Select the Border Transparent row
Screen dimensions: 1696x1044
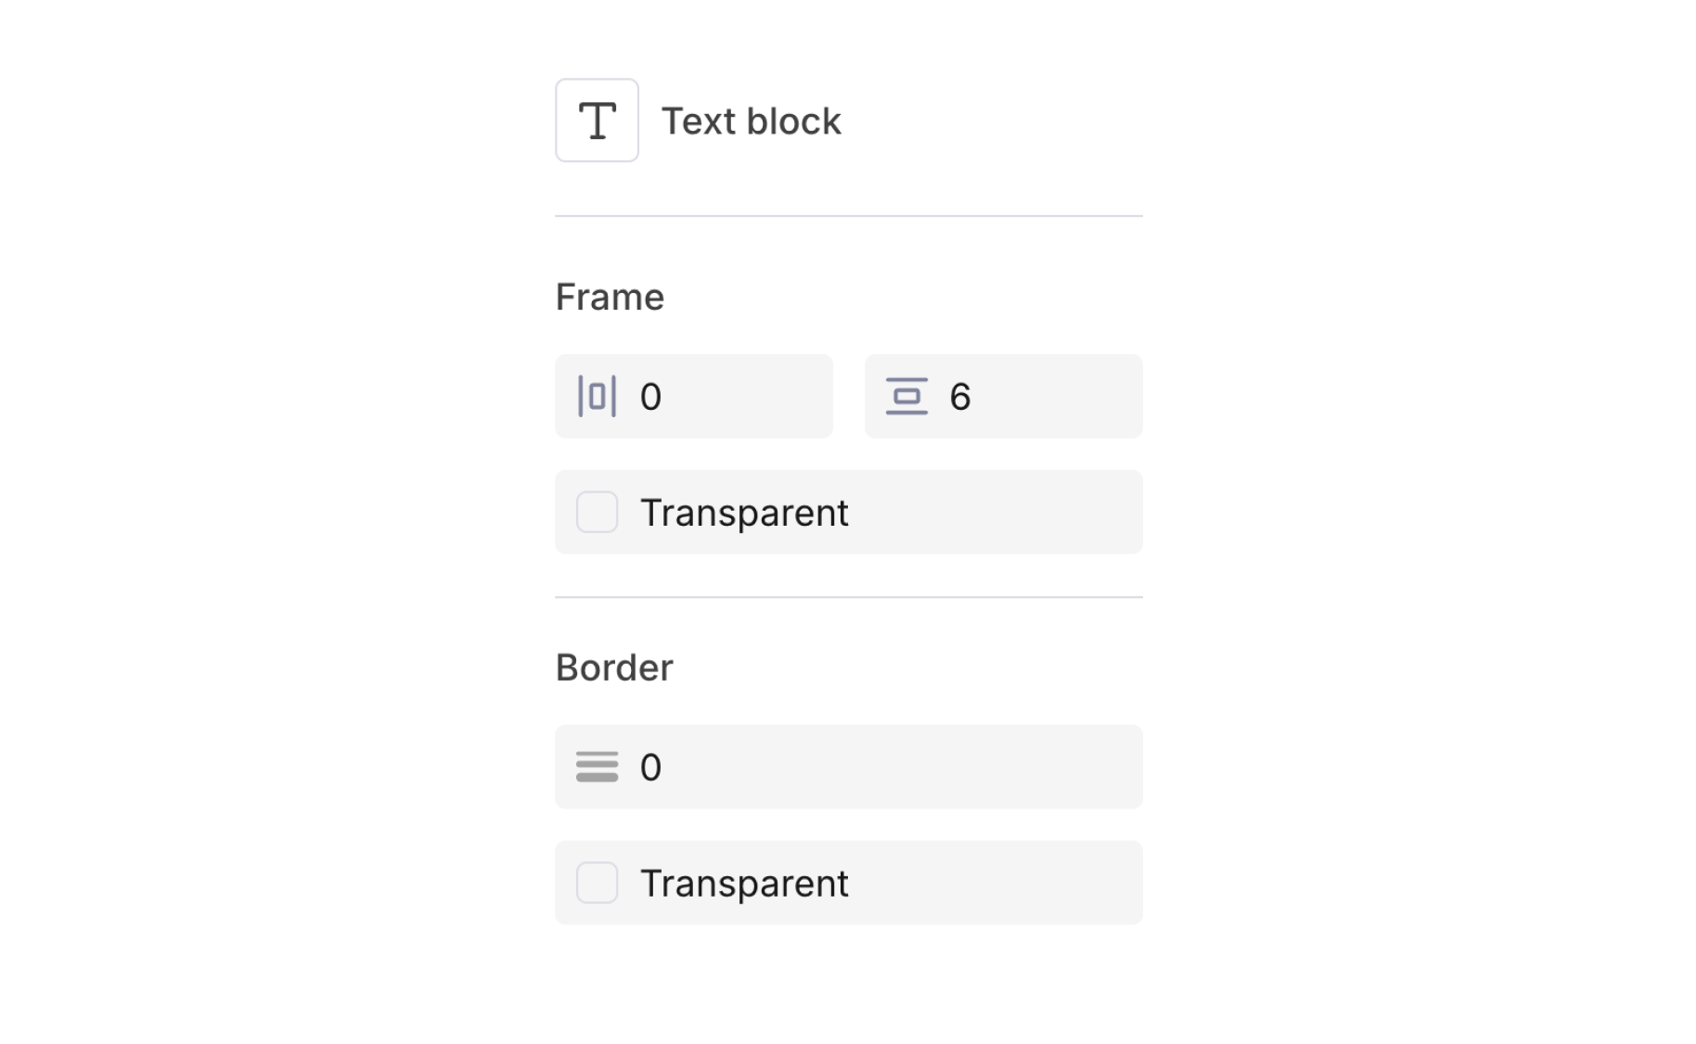[848, 883]
